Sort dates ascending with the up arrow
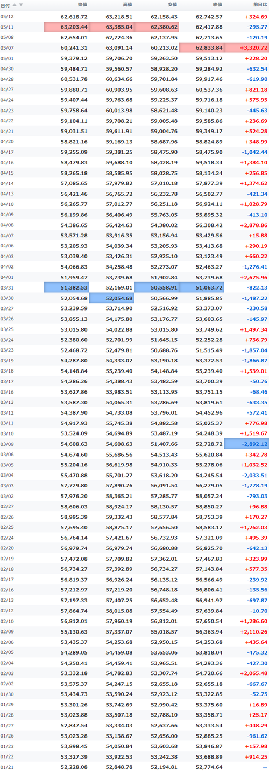269x771 pixels. coord(15,5)
